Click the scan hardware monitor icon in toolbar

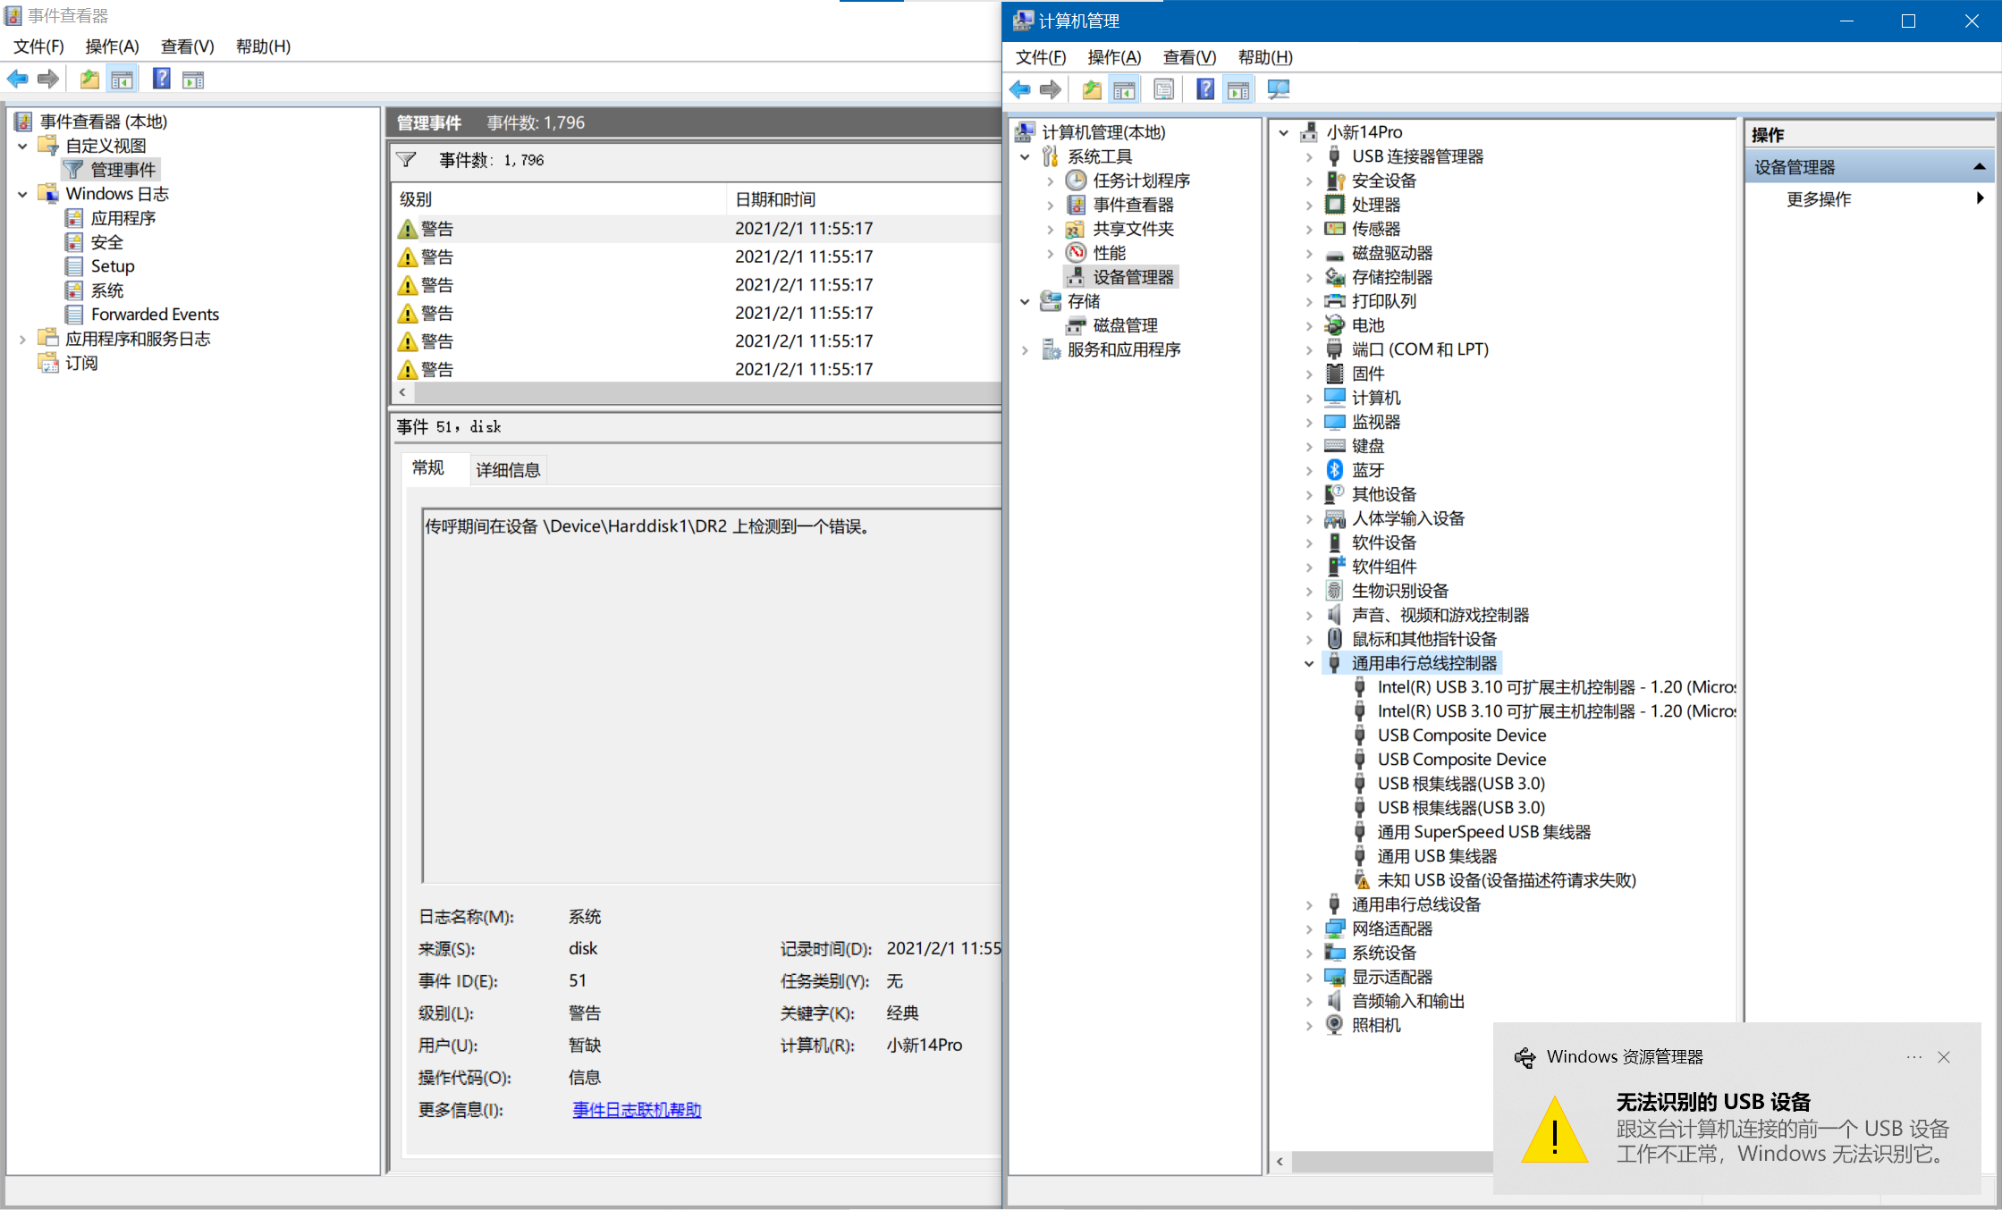tap(1279, 89)
